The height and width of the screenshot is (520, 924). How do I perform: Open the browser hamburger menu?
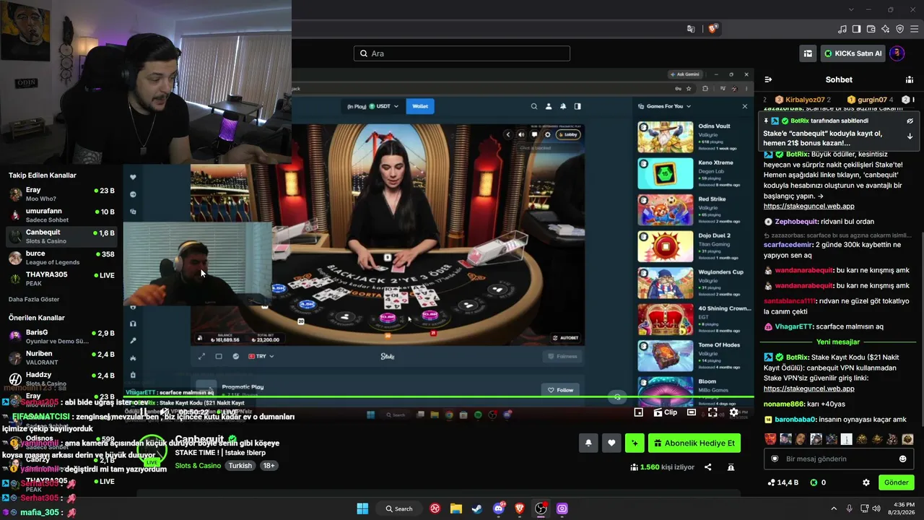915,29
